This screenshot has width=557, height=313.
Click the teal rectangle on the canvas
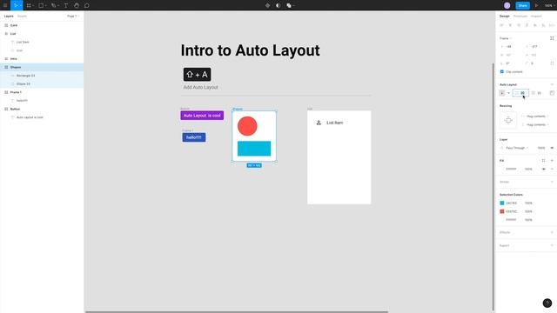tap(254, 149)
